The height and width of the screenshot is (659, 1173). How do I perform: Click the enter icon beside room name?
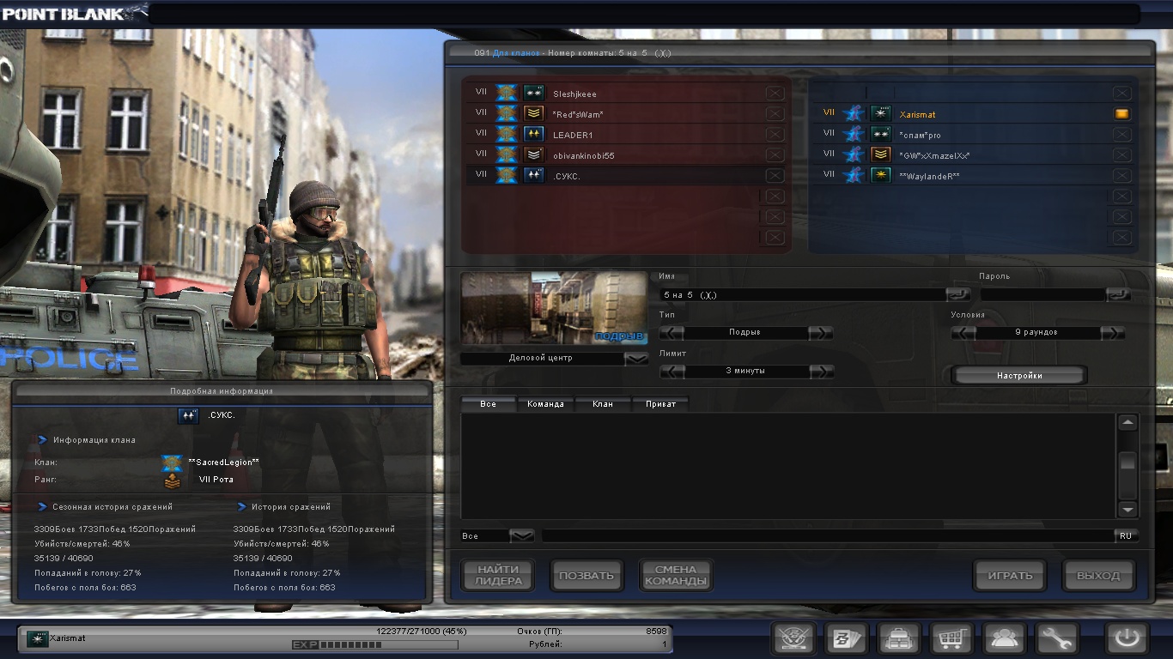pos(958,294)
